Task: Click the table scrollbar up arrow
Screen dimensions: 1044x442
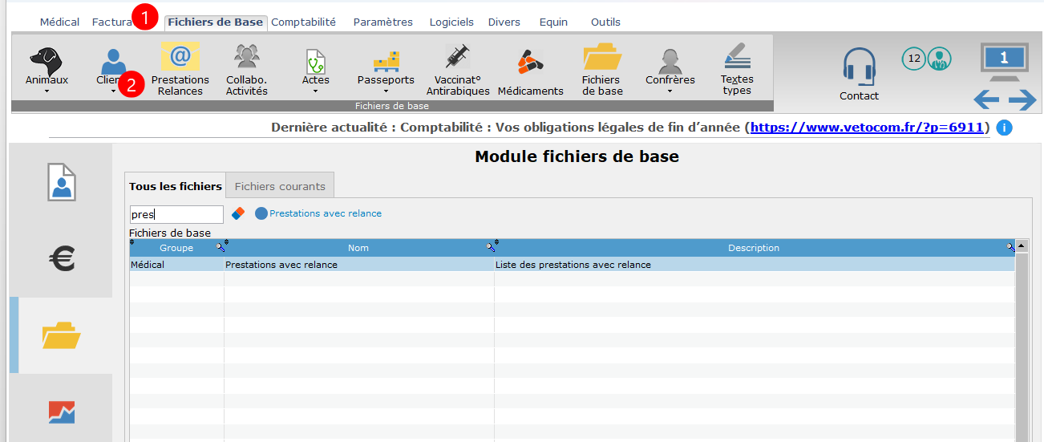Action: pos(1022,246)
